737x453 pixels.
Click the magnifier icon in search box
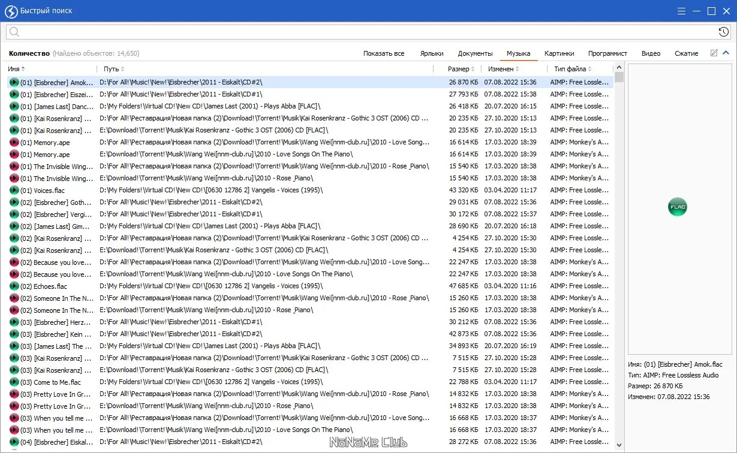14,32
